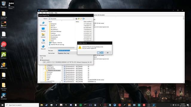
Task: Open Favorites menu in Registry Editor
Action: tap(51, 13)
